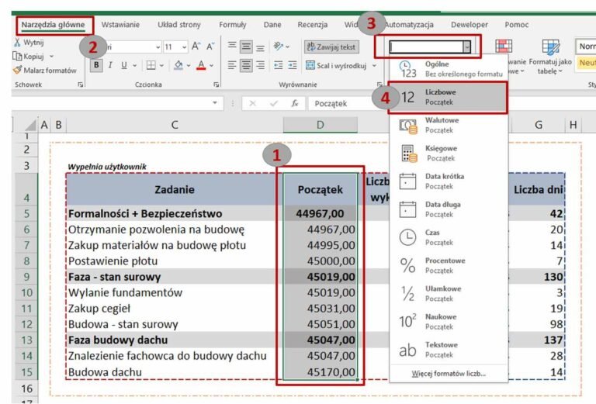
Task: Toggle underline formatting button
Action: tap(126, 65)
